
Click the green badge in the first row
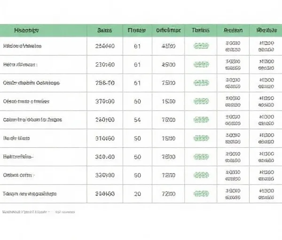[201, 46]
